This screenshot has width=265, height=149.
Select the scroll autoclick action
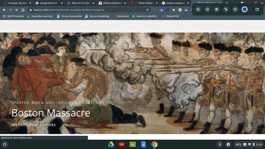tap(235, 10)
